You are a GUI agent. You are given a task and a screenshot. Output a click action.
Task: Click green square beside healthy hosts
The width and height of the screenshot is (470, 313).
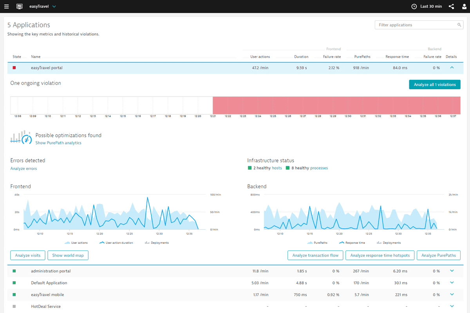[x=249, y=168]
